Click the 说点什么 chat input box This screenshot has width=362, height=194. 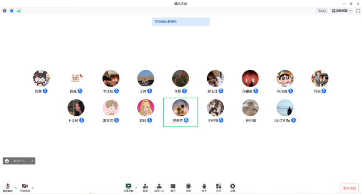pos(20,161)
